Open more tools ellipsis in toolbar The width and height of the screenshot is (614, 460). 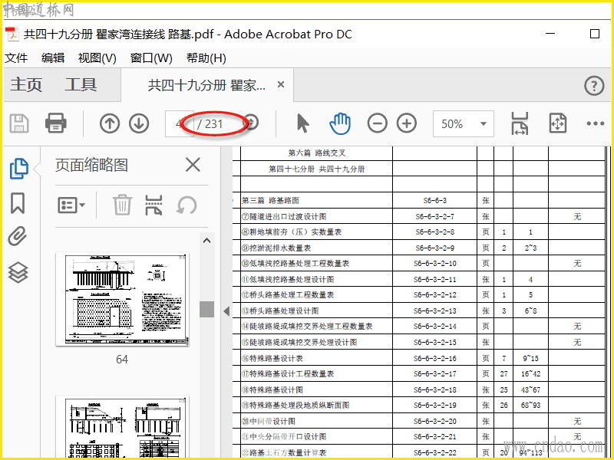pyautogui.click(x=596, y=123)
